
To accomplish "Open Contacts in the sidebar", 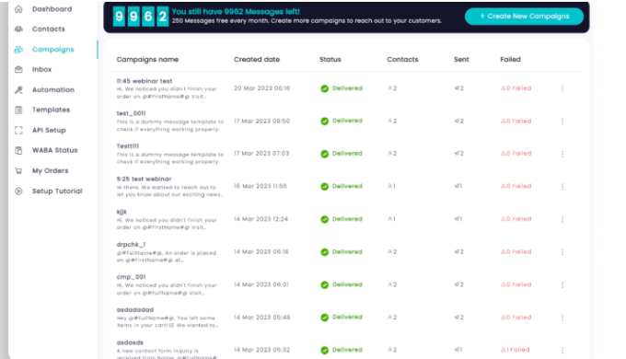I will pyautogui.click(x=48, y=29).
